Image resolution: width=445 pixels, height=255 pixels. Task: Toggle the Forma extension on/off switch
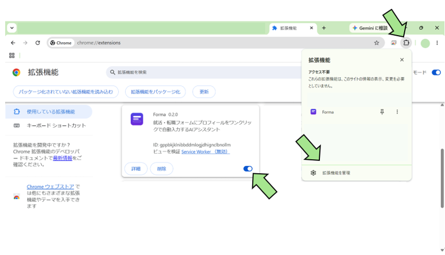(248, 169)
